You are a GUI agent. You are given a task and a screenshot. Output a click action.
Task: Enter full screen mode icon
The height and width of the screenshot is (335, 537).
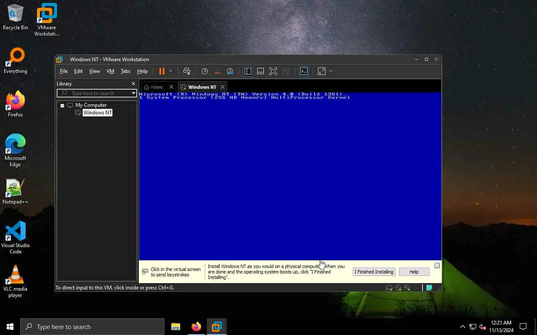273,71
